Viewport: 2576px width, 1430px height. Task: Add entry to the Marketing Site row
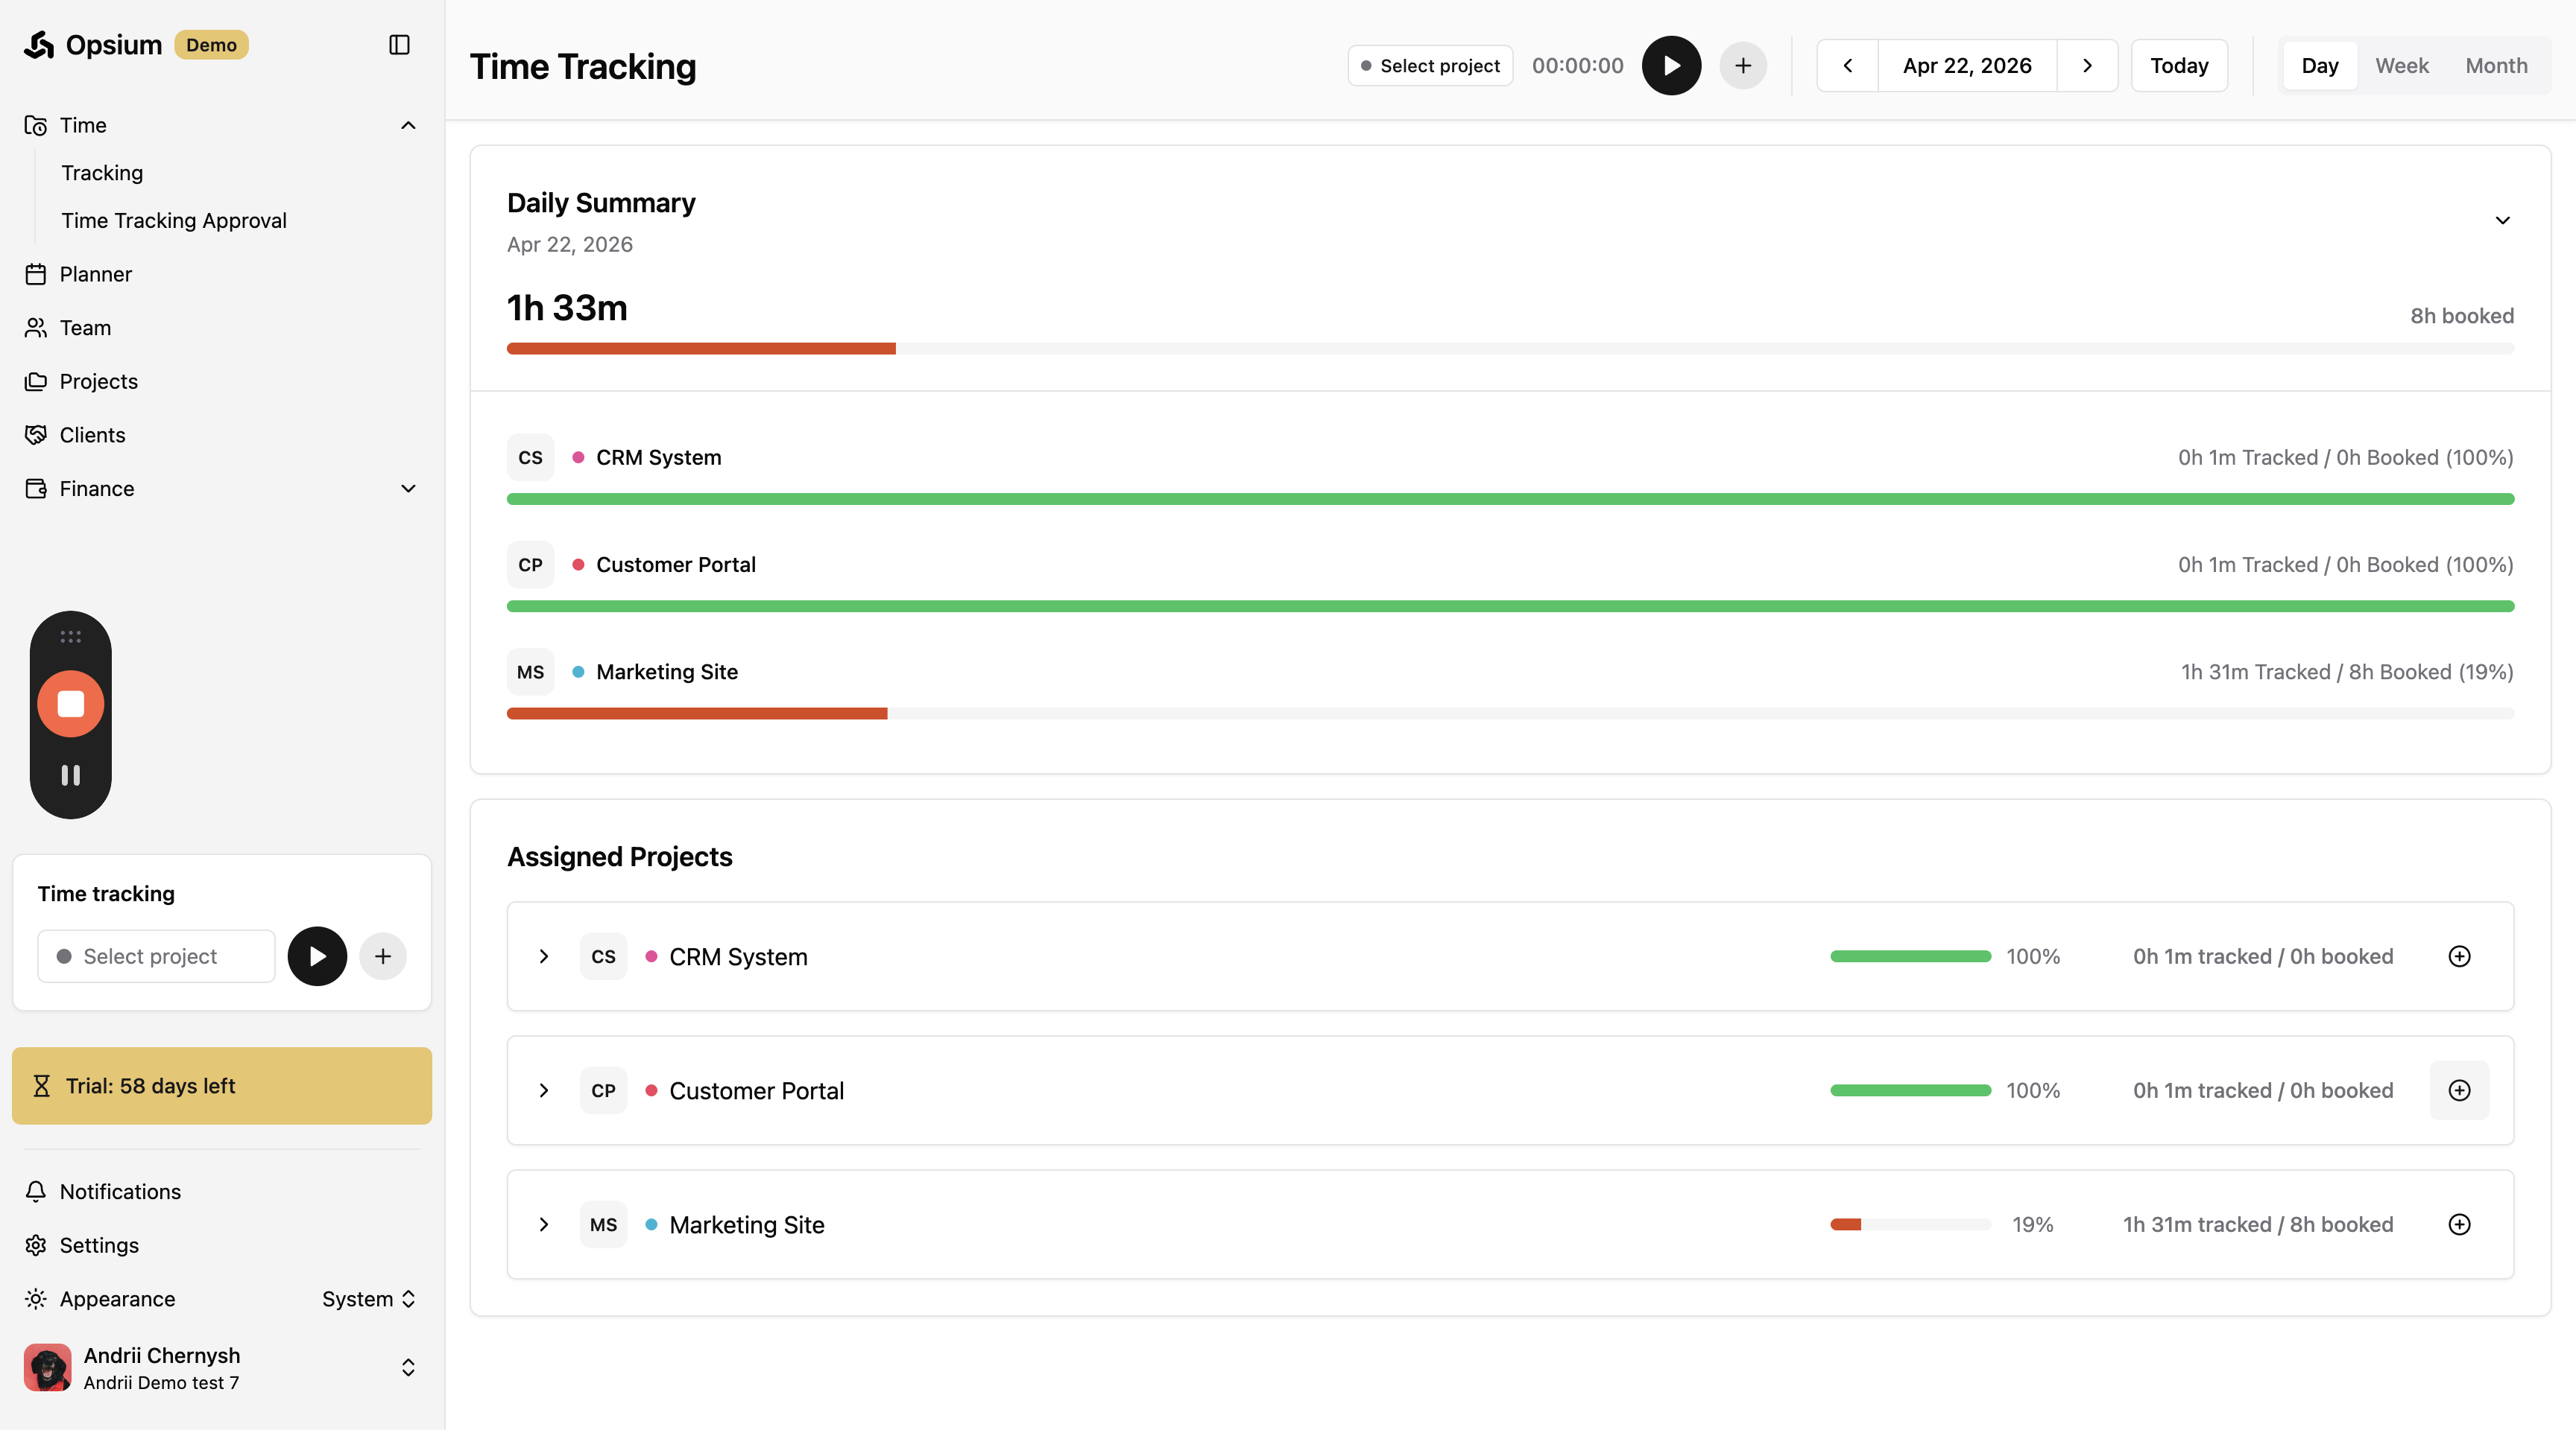point(2459,1224)
